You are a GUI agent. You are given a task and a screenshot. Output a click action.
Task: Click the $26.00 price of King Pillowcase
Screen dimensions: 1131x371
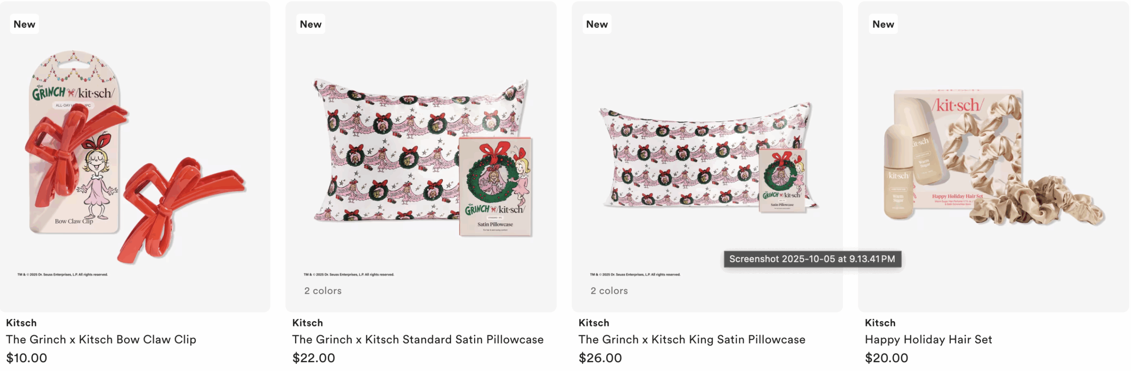[600, 358]
